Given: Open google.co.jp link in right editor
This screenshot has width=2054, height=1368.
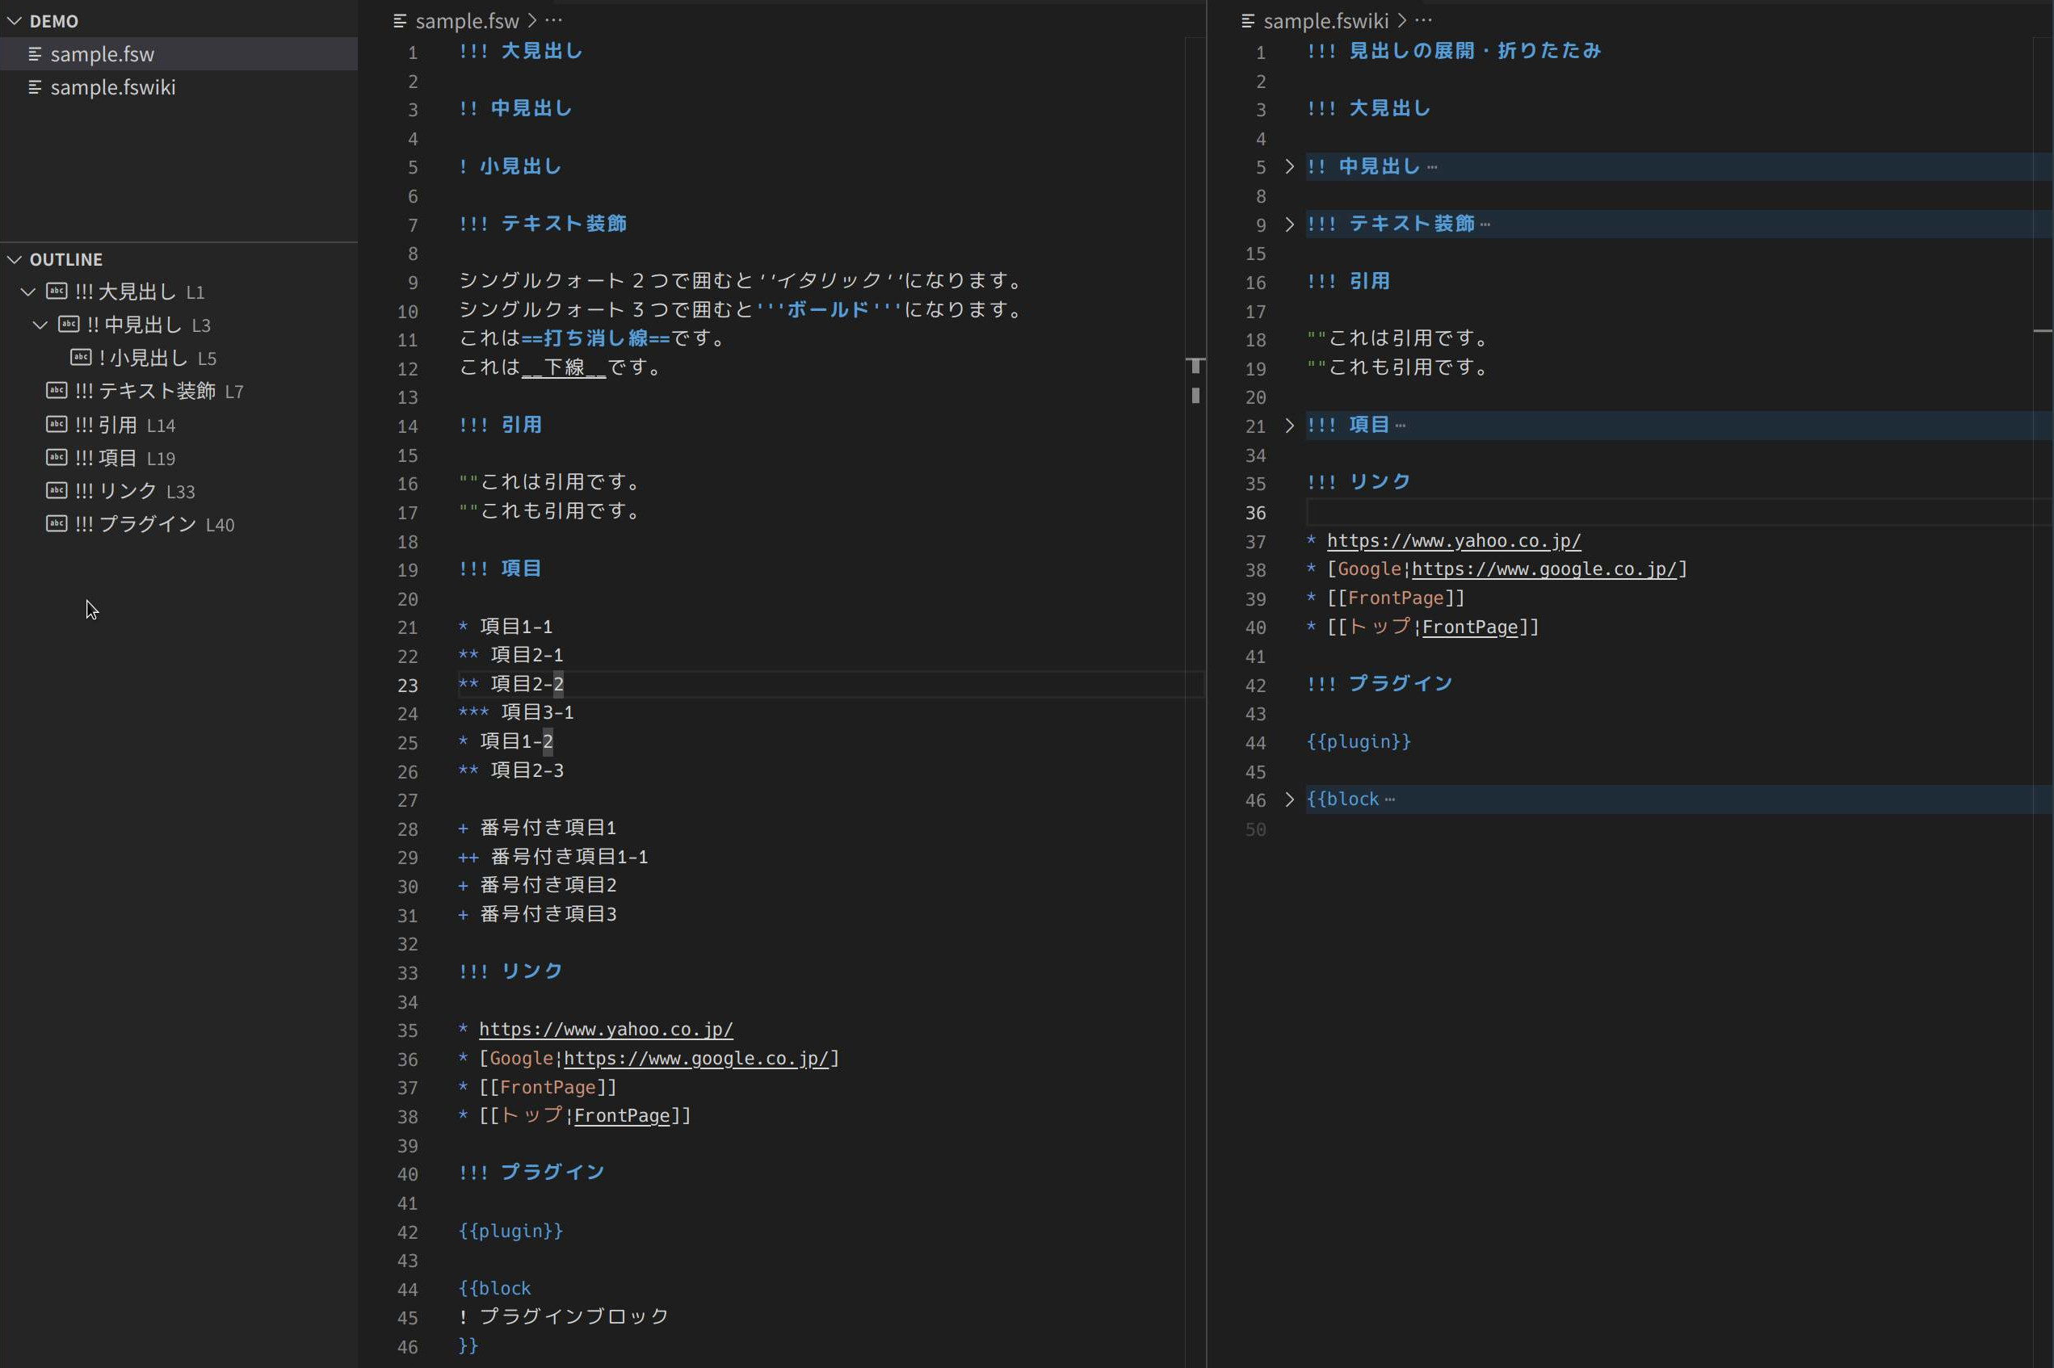Looking at the screenshot, I should point(1544,569).
